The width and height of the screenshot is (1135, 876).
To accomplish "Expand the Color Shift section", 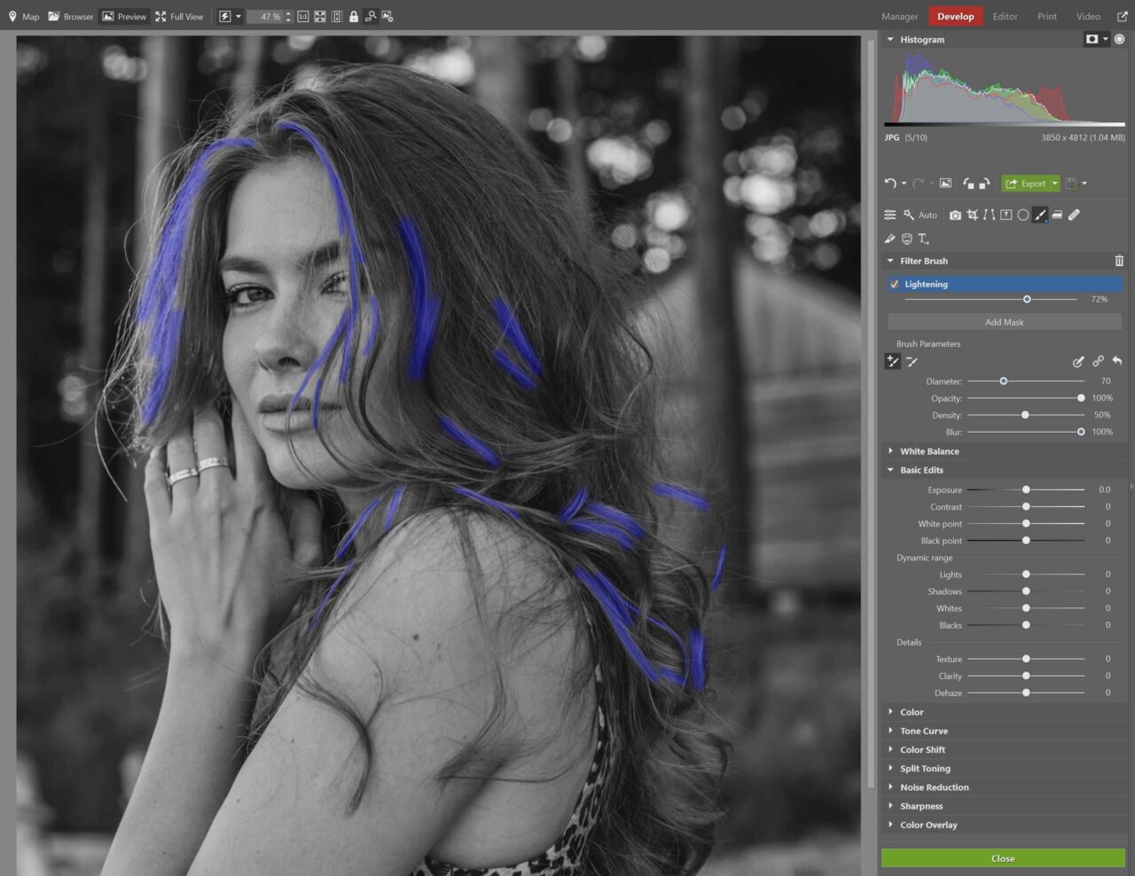I will coord(890,749).
